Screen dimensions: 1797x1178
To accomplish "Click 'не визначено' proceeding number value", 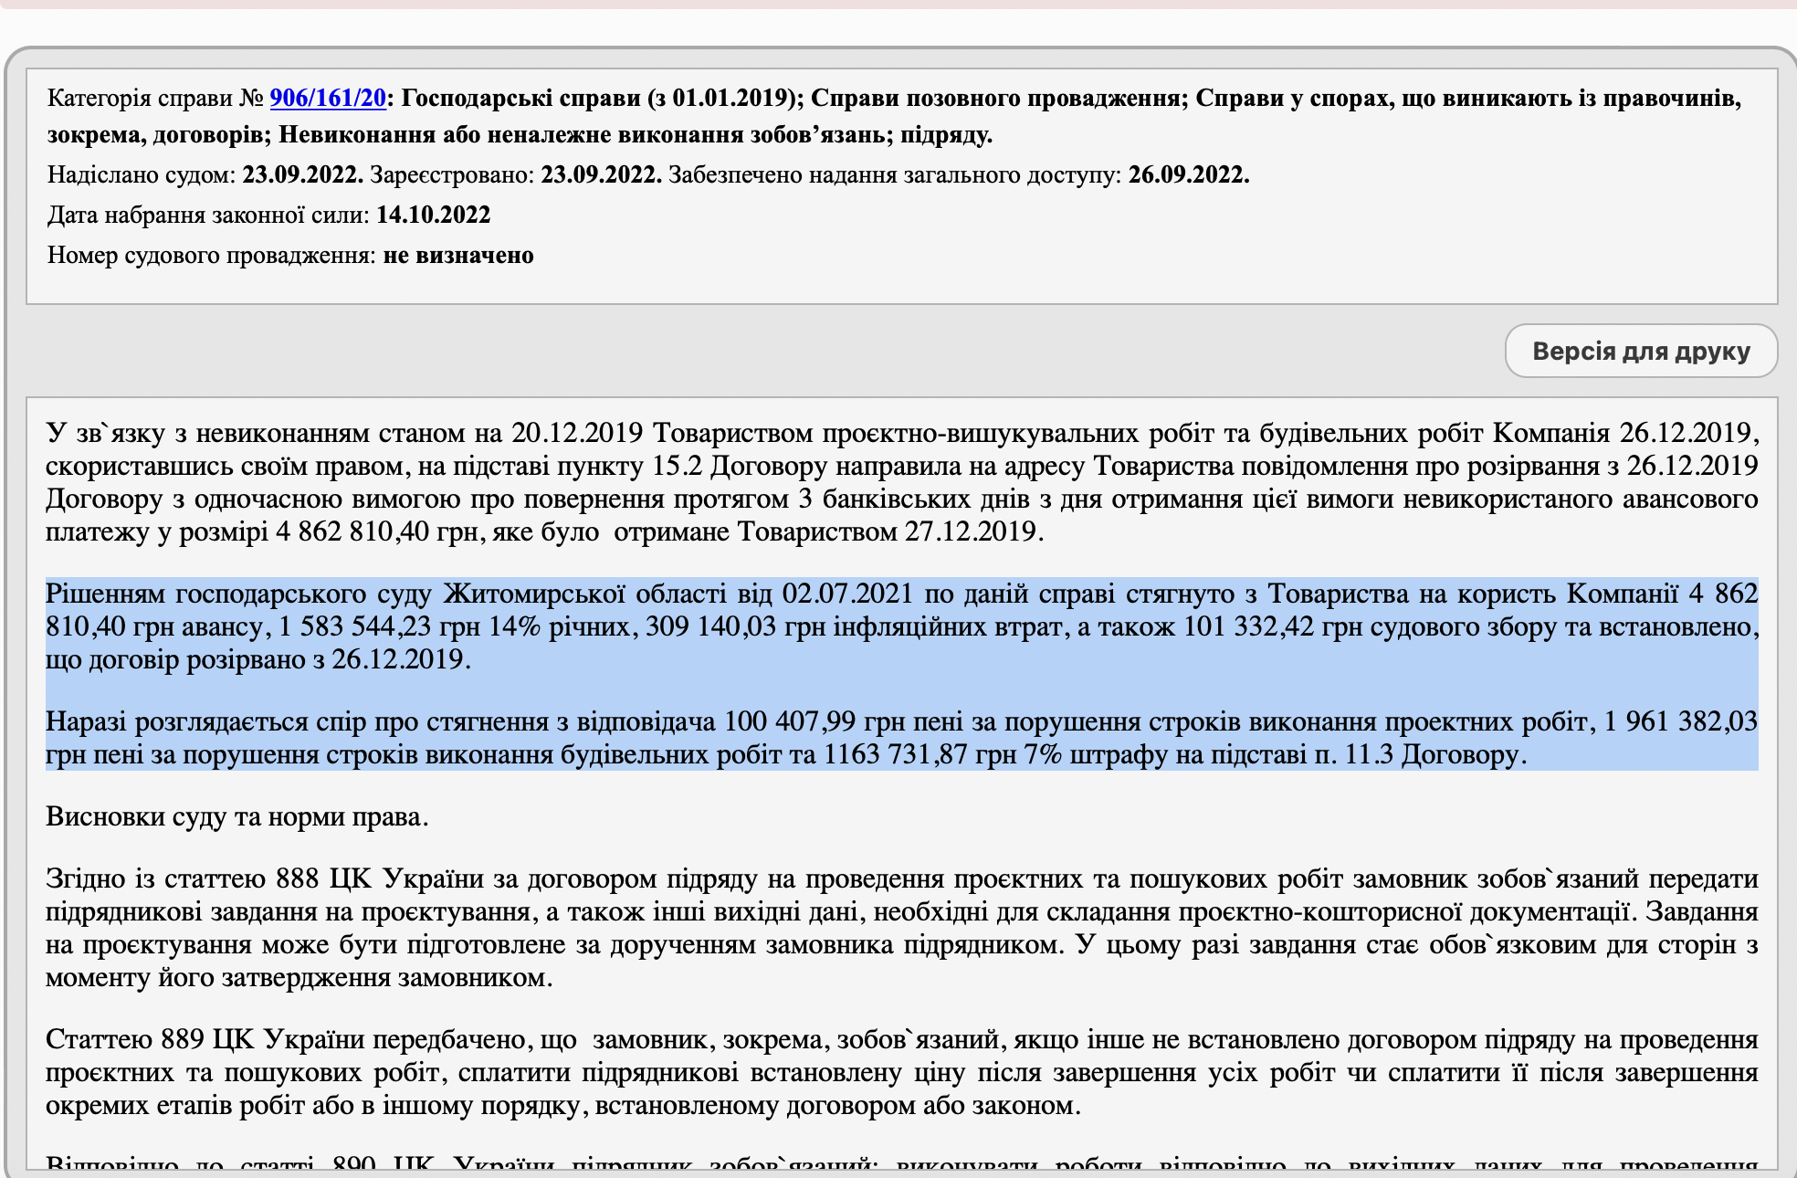I will point(457,255).
